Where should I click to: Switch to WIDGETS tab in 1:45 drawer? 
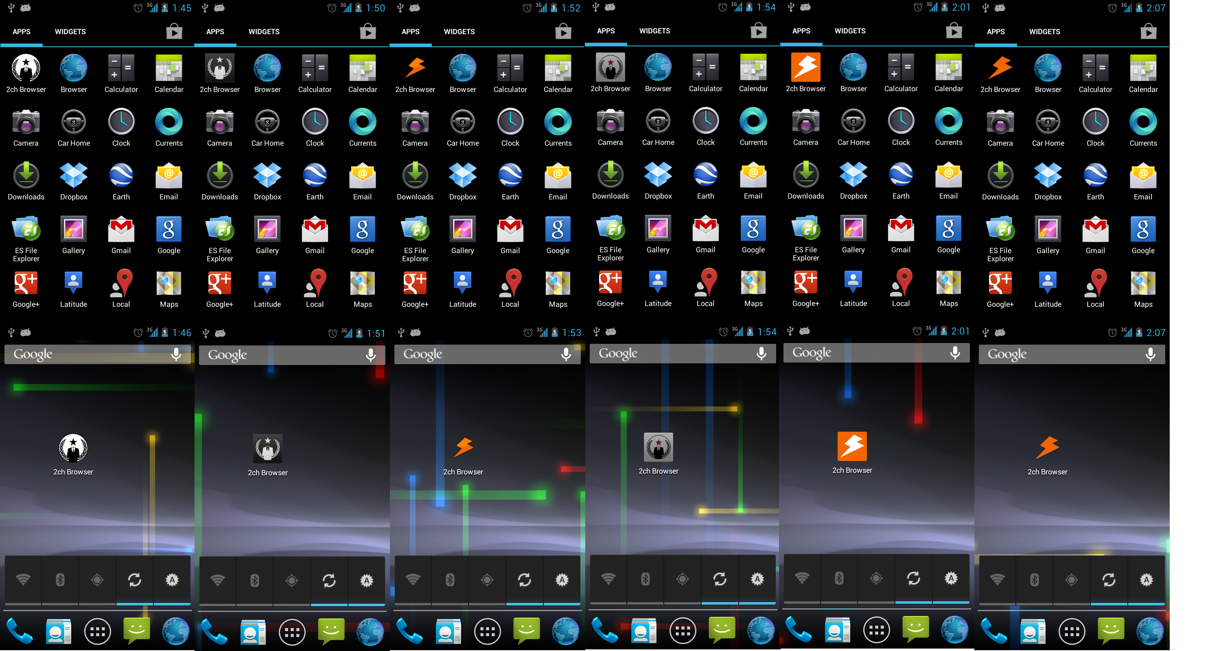(x=70, y=32)
